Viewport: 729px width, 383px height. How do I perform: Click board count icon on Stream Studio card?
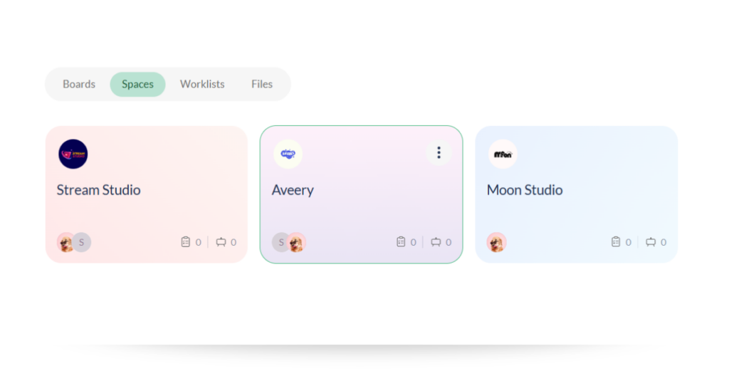[x=221, y=242]
